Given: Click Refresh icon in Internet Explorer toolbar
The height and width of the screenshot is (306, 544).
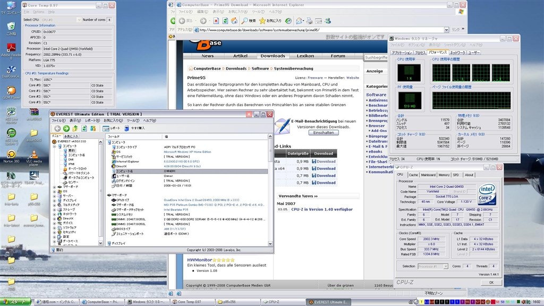Looking at the screenshot, I should pos(225,21).
